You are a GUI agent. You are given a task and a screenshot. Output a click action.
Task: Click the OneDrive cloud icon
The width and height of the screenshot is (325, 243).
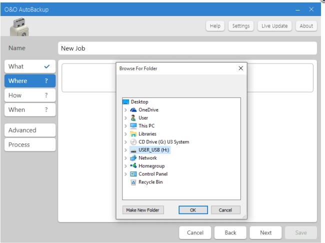(133, 110)
